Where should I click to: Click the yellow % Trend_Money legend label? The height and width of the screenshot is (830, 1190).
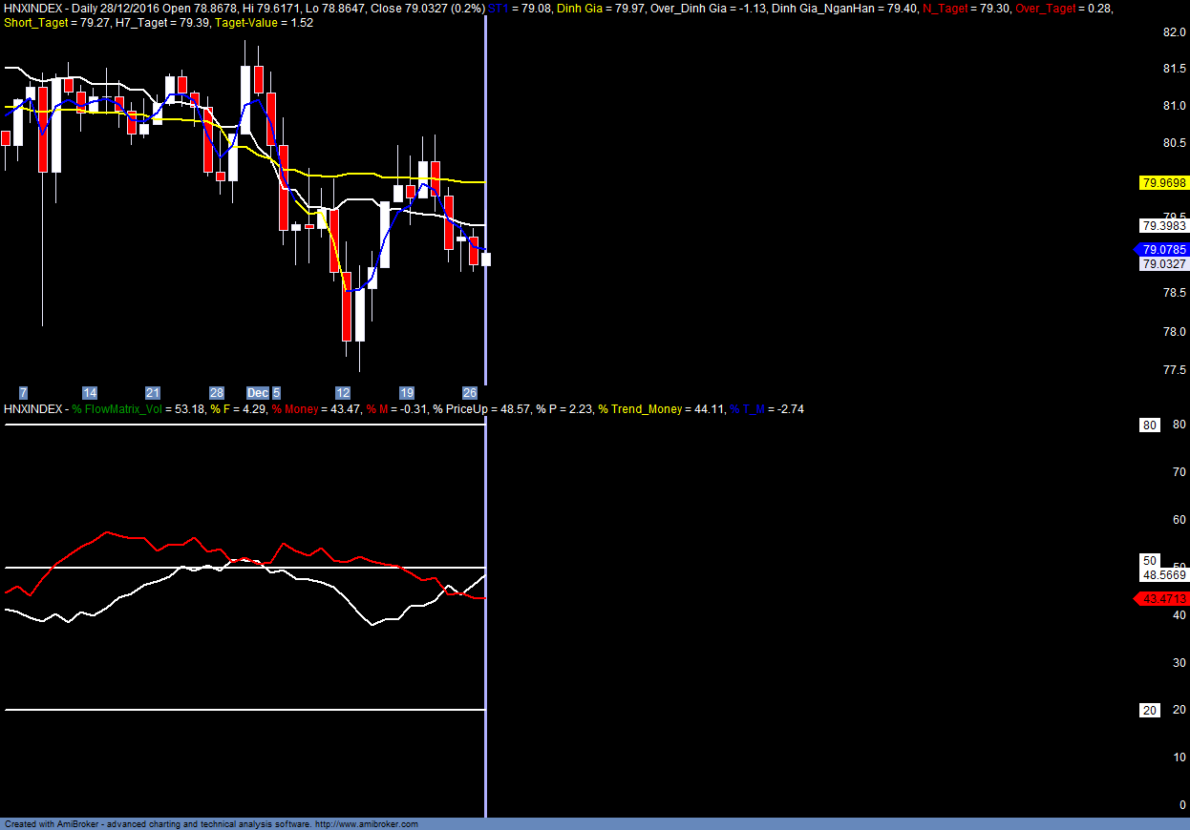[x=641, y=409]
